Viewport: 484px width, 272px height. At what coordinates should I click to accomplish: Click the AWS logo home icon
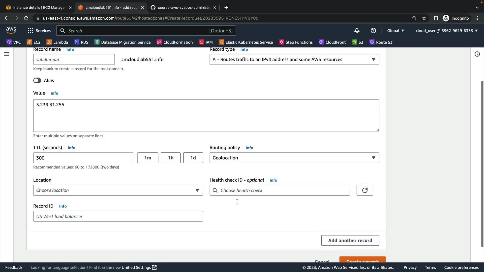click(11, 30)
